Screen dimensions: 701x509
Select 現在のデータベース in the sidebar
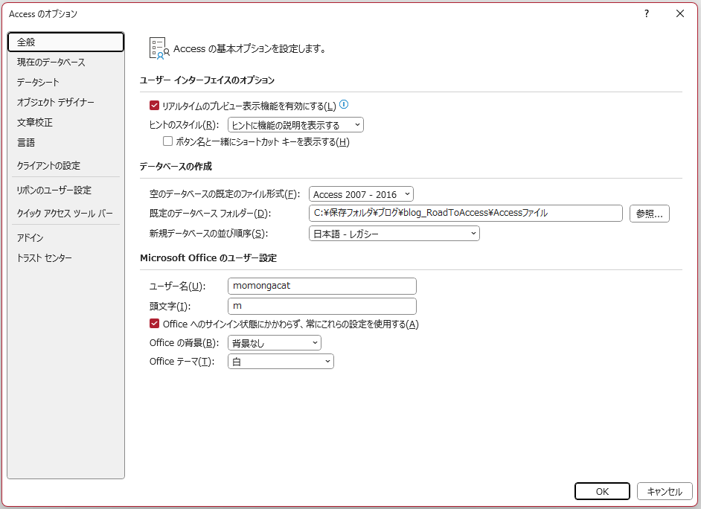(51, 63)
